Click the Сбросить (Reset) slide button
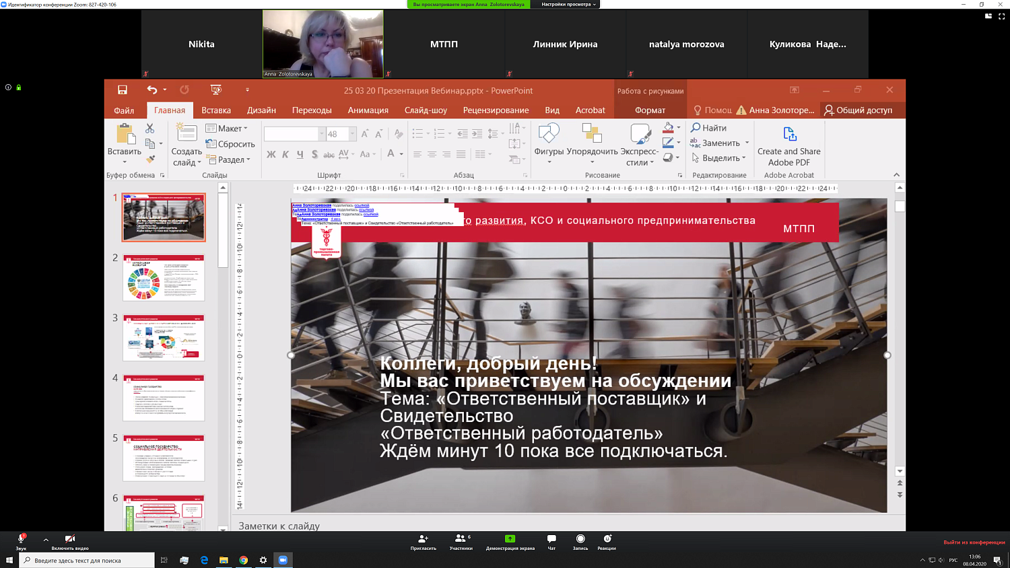 click(x=230, y=144)
